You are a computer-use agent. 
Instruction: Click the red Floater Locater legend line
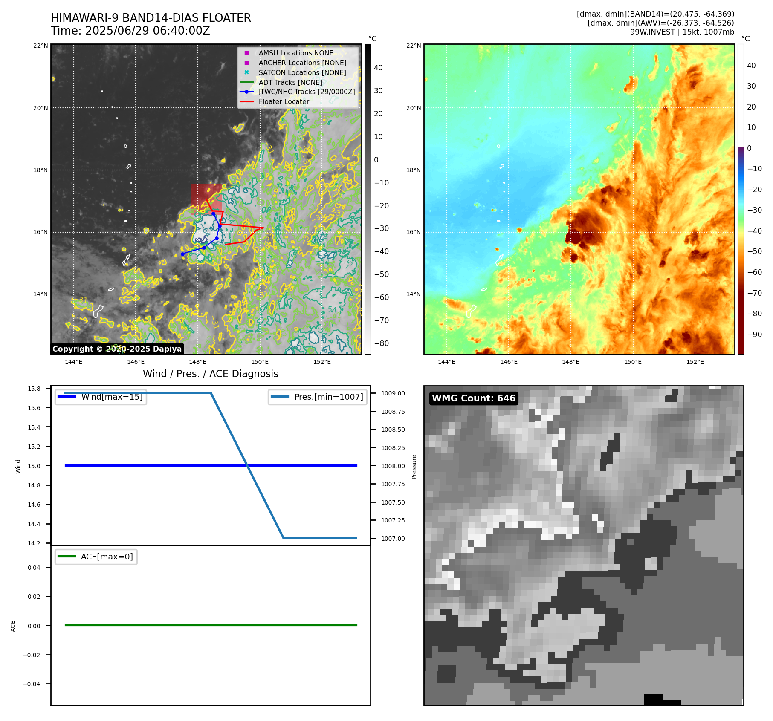click(x=247, y=101)
